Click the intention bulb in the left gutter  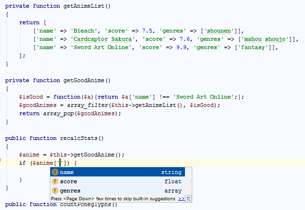[0, 160]
